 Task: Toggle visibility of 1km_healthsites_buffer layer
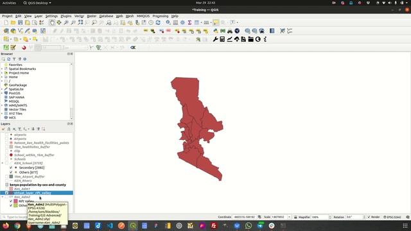click(7, 147)
